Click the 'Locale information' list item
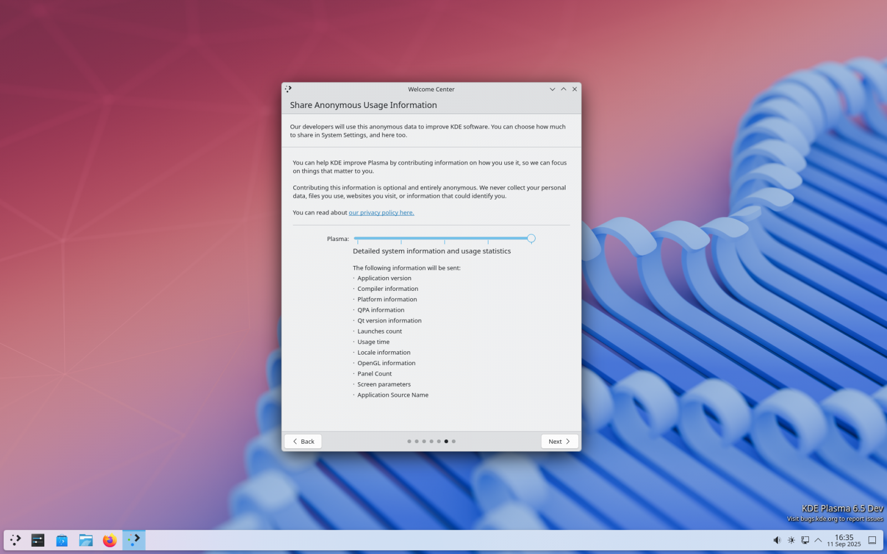Image resolution: width=887 pixels, height=554 pixels. tap(384, 352)
